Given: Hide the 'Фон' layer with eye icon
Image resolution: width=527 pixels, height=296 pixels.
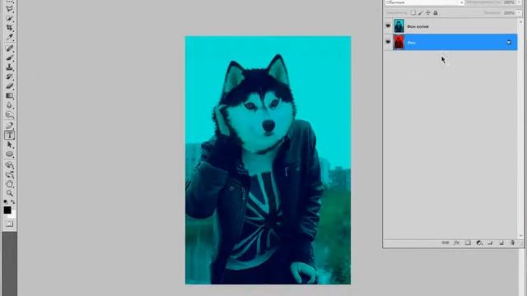Looking at the screenshot, I should pos(388,42).
